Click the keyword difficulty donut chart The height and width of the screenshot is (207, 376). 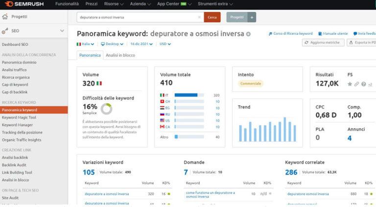pos(106,109)
